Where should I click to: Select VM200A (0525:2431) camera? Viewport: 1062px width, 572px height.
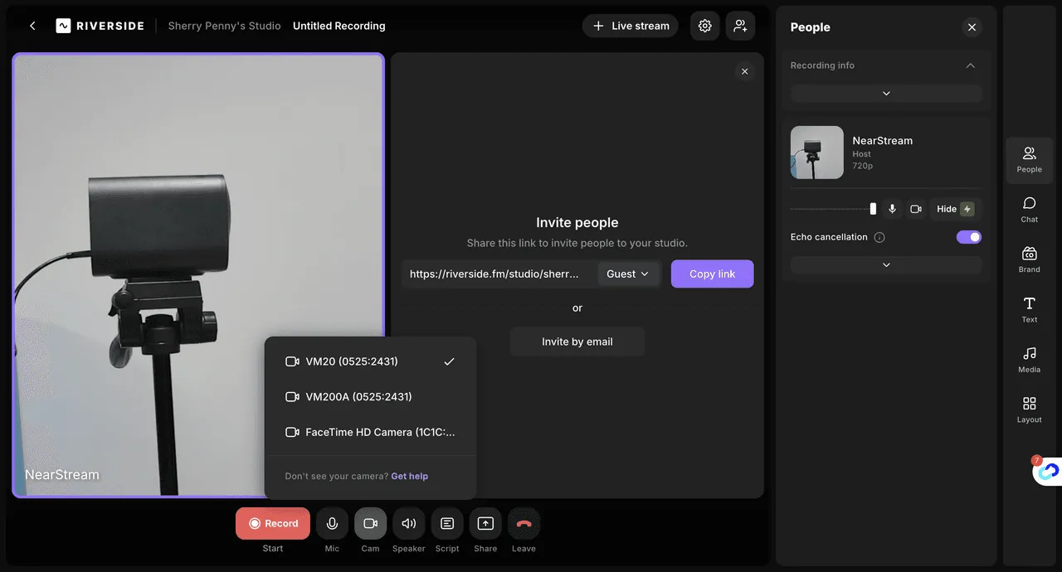pos(370,397)
